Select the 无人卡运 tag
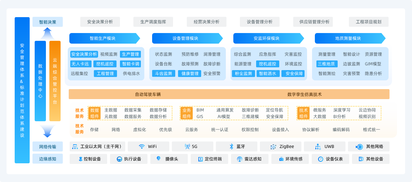412x182 pixels. (80, 64)
